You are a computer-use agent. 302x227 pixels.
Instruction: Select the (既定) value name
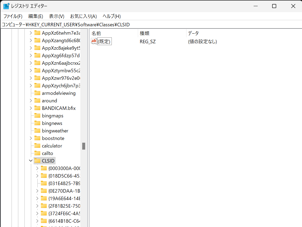[104, 41]
